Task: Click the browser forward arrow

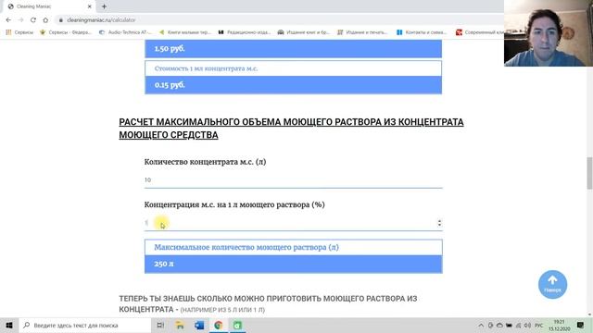Action: [20, 20]
